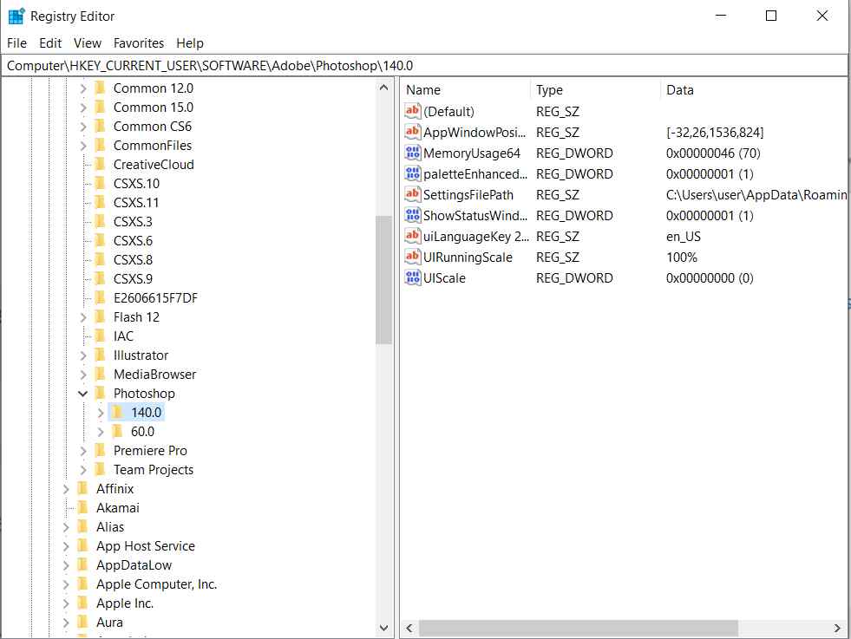Click the Photoshop folder icon in tree
The height and width of the screenshot is (639, 851).
point(101,393)
